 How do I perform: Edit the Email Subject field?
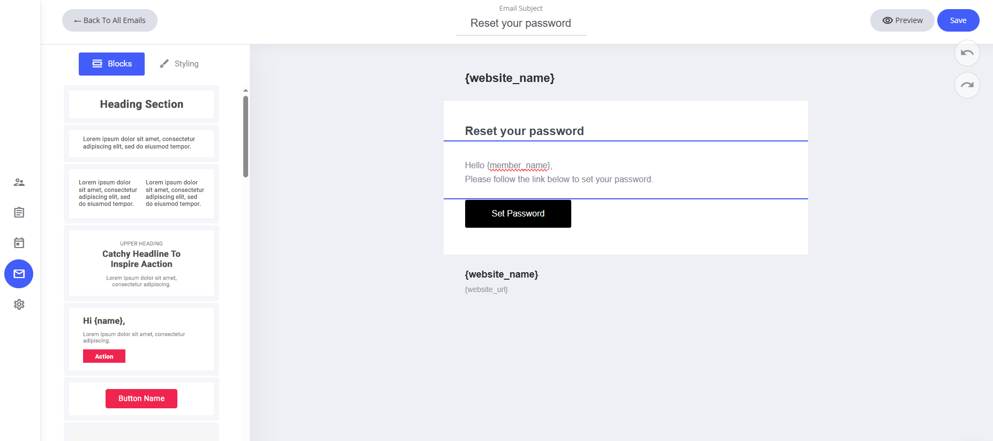[520, 24]
